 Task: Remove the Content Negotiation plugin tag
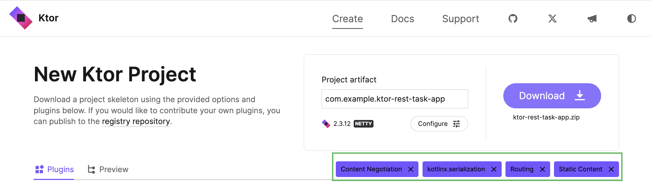tap(411, 169)
